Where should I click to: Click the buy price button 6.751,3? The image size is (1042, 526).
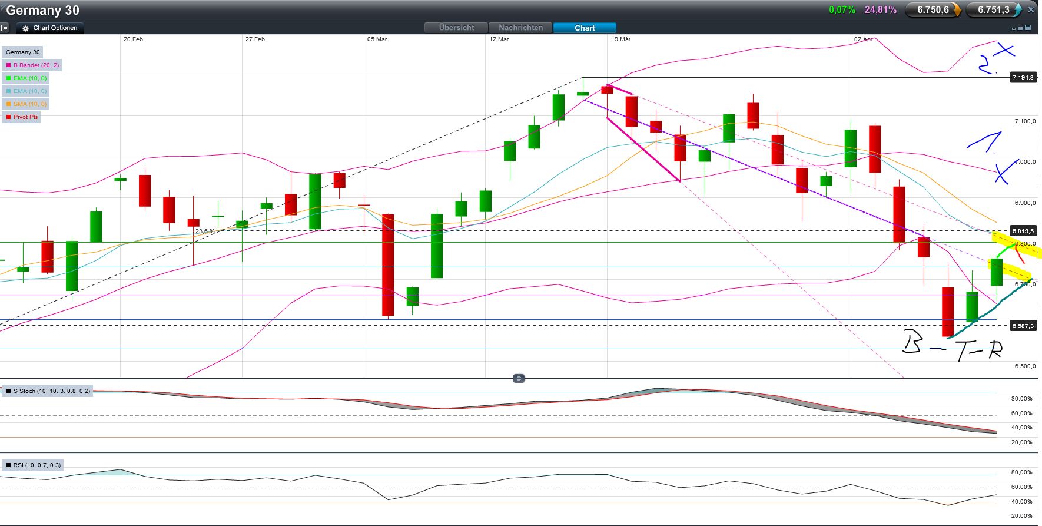(x=994, y=9)
